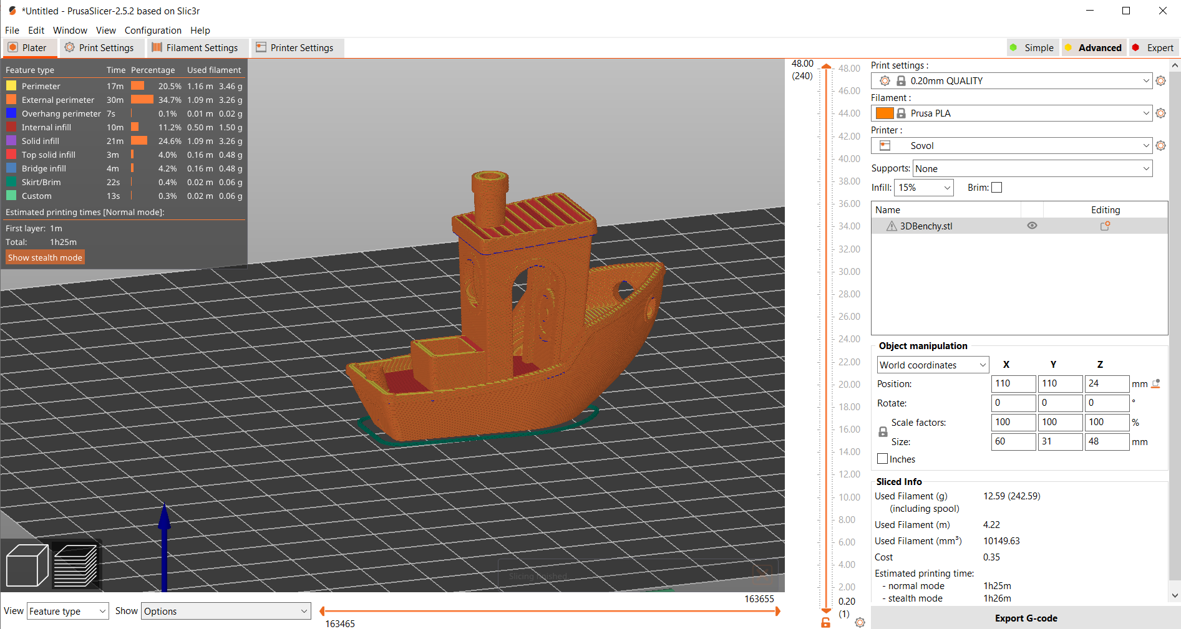Click the printer icon inside Sovol dropdown
Screen dimensions: 1181x629
(885, 146)
